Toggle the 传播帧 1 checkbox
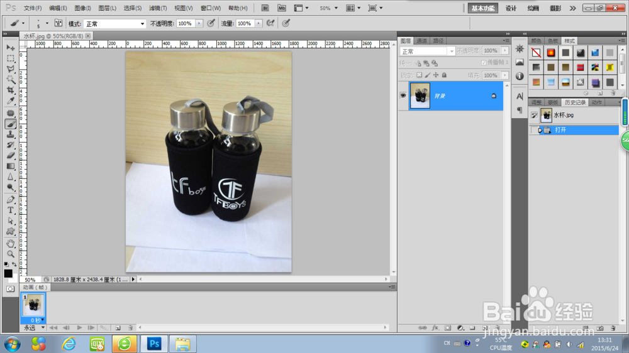The width and height of the screenshot is (629, 353). (x=483, y=63)
